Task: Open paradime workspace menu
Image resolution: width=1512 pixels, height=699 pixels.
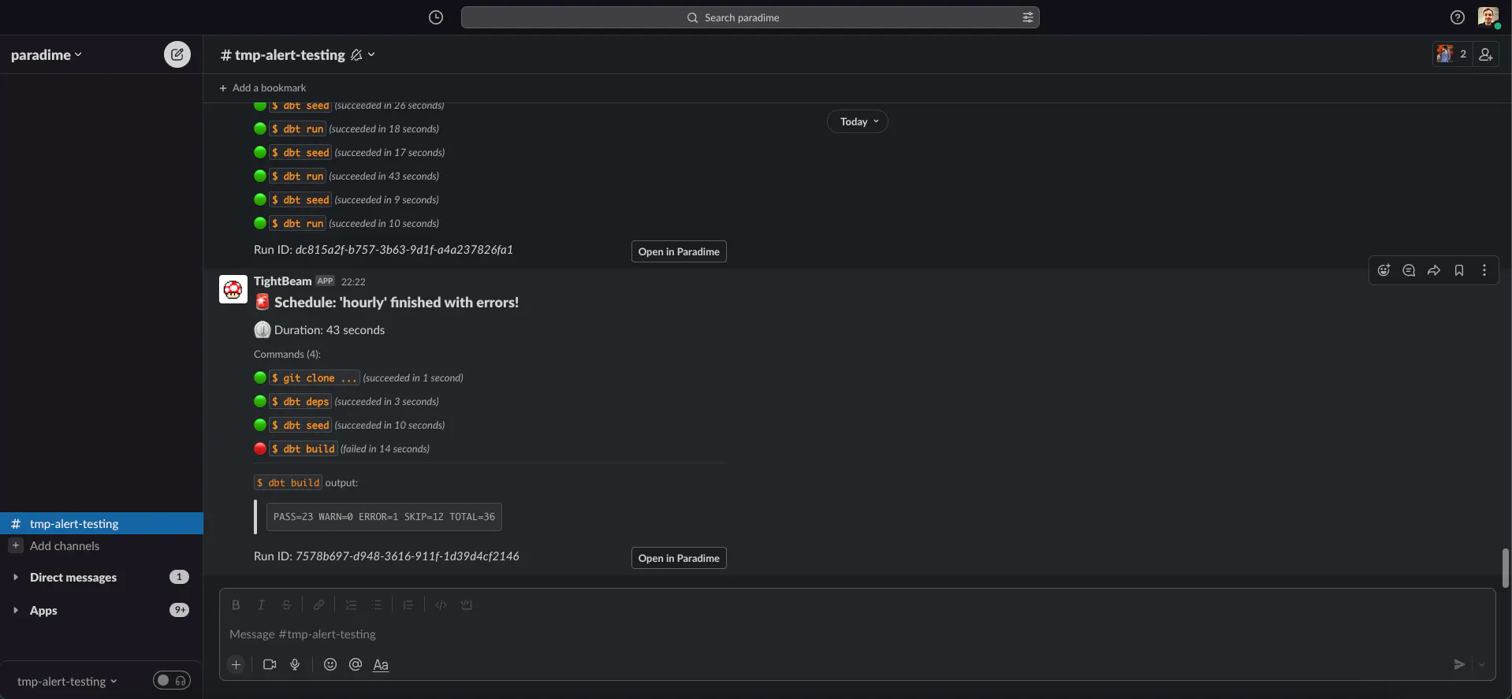Action: pyautogui.click(x=46, y=54)
